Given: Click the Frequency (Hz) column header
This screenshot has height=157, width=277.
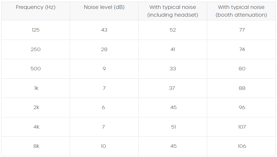Looking at the screenshot, I should coord(36,7).
